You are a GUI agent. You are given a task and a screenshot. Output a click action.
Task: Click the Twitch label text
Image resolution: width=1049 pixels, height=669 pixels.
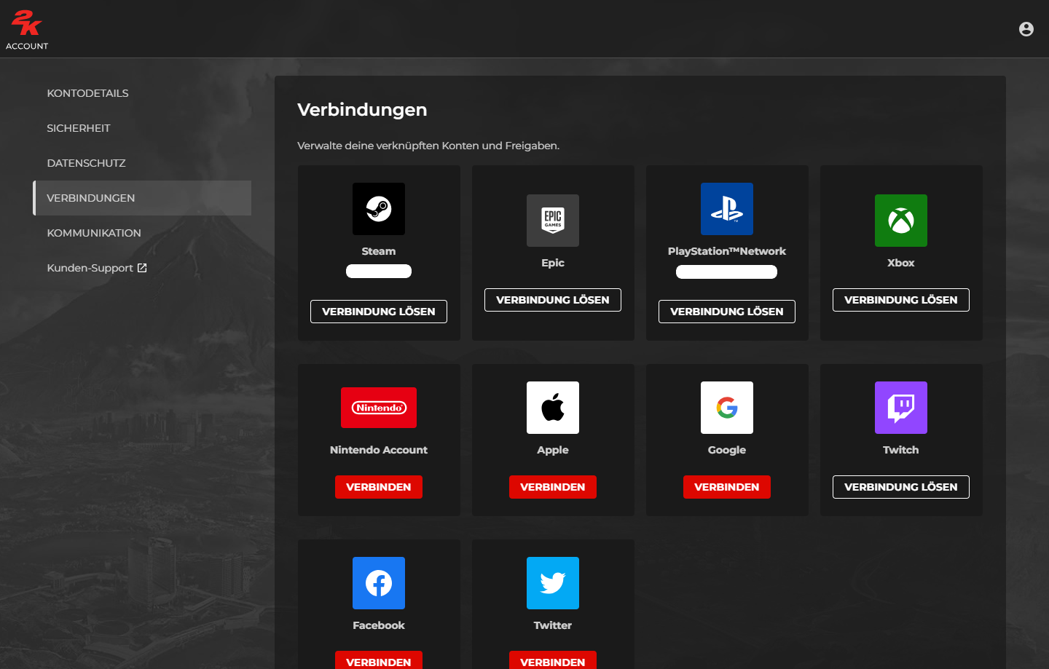click(x=901, y=450)
